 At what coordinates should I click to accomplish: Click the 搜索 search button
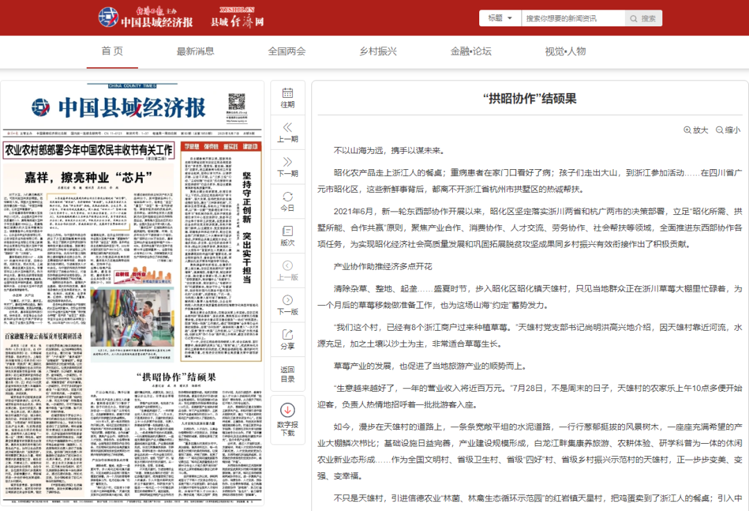(x=643, y=19)
